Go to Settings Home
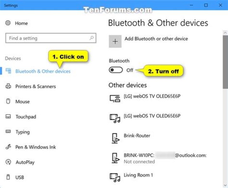Image resolution: width=228 pixels, height=188 pixels. tap(21, 23)
